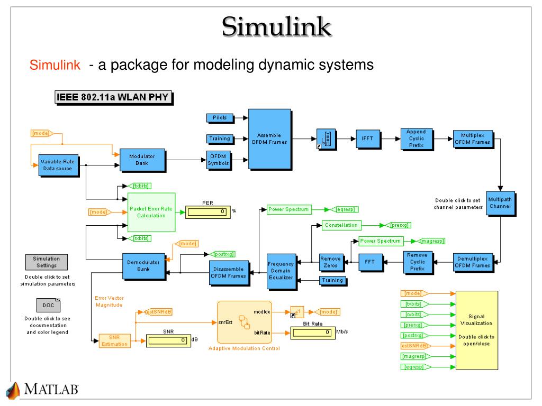Click the OFDM Symbols block
The height and width of the screenshot is (406, 542).
pyautogui.click(x=219, y=160)
